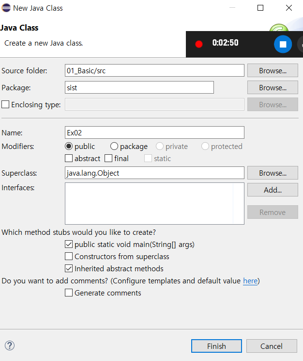This screenshot has width=303, height=361.
Task: Browse for the package
Action: click(x=273, y=87)
